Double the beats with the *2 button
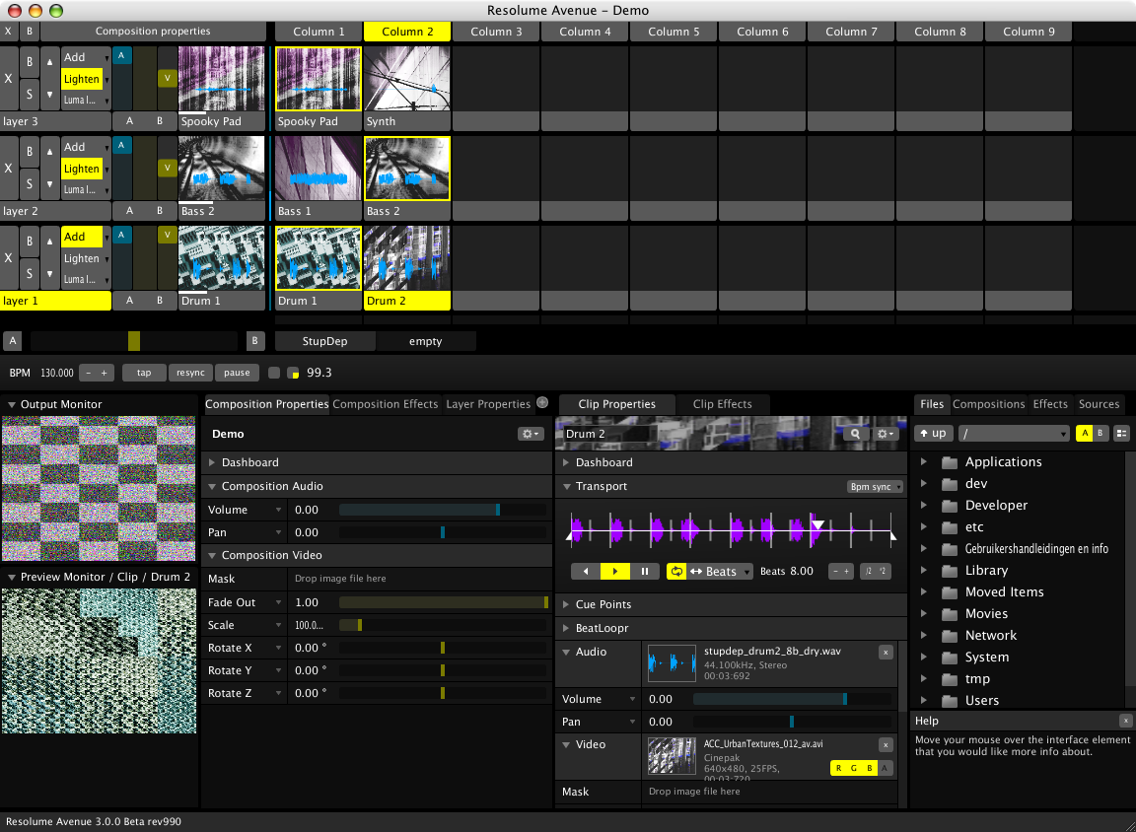This screenshot has width=1136, height=832. 883,572
